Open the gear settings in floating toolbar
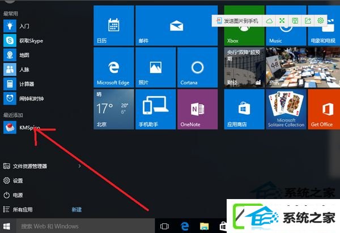The image size is (340, 233). (321, 20)
